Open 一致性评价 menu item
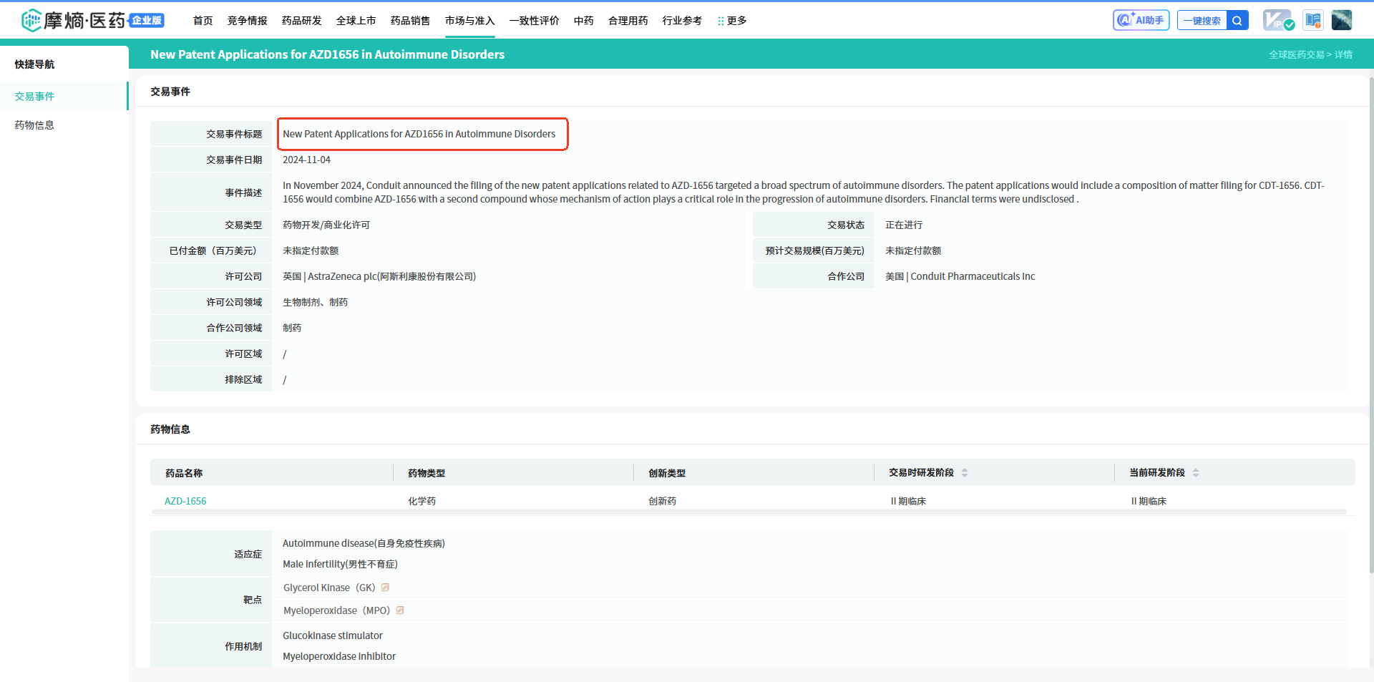The image size is (1374, 682). pos(535,21)
